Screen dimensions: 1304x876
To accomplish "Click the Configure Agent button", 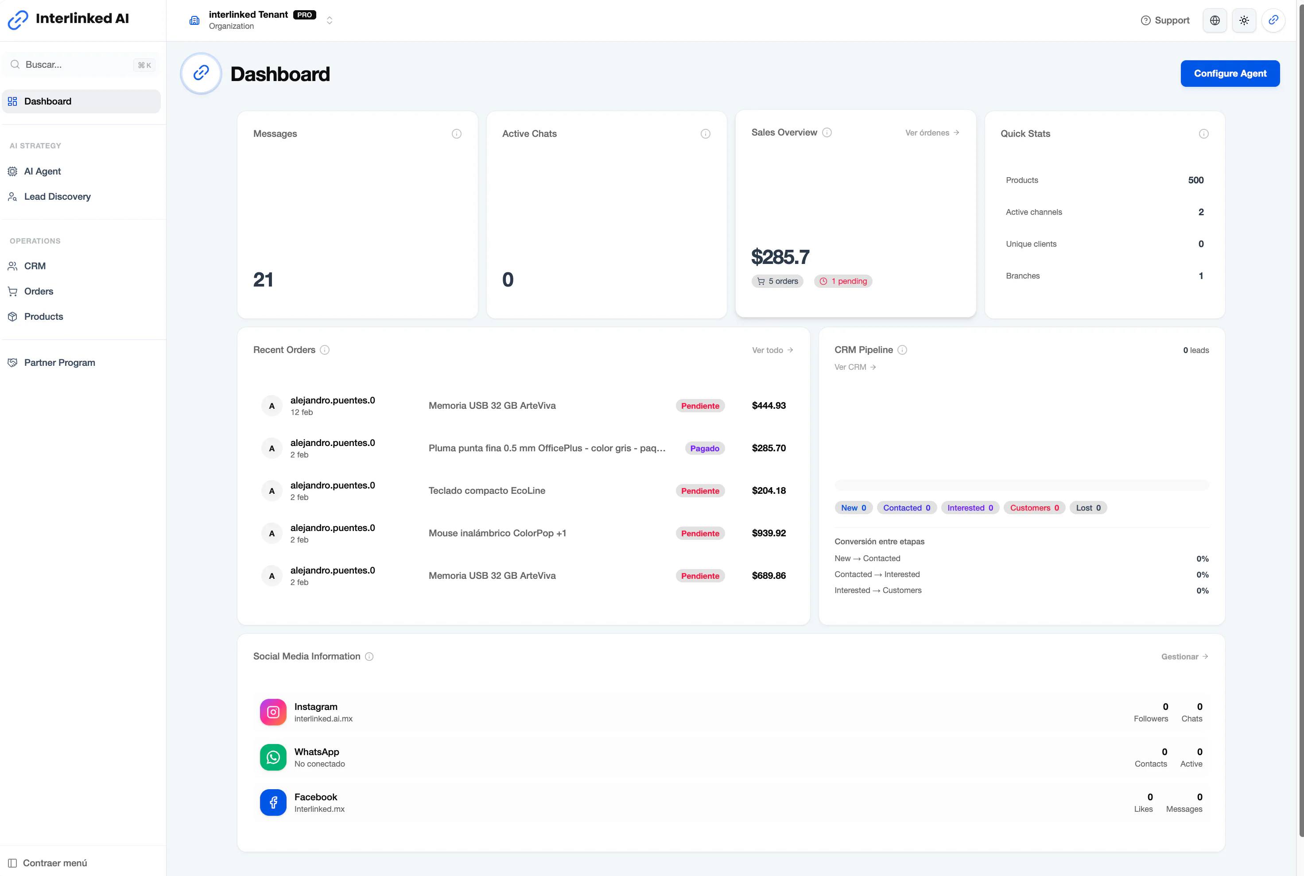I will (1230, 73).
